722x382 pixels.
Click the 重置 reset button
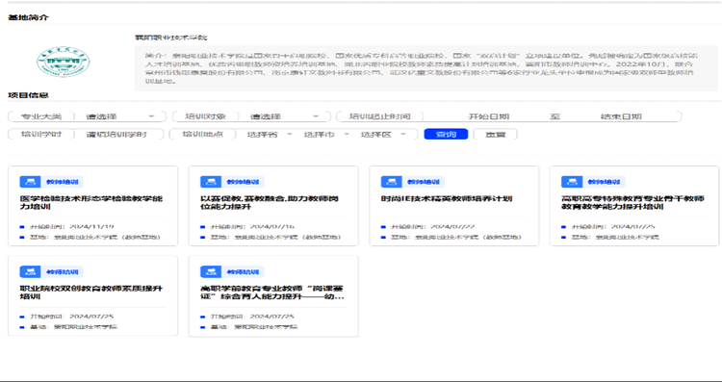tap(495, 135)
